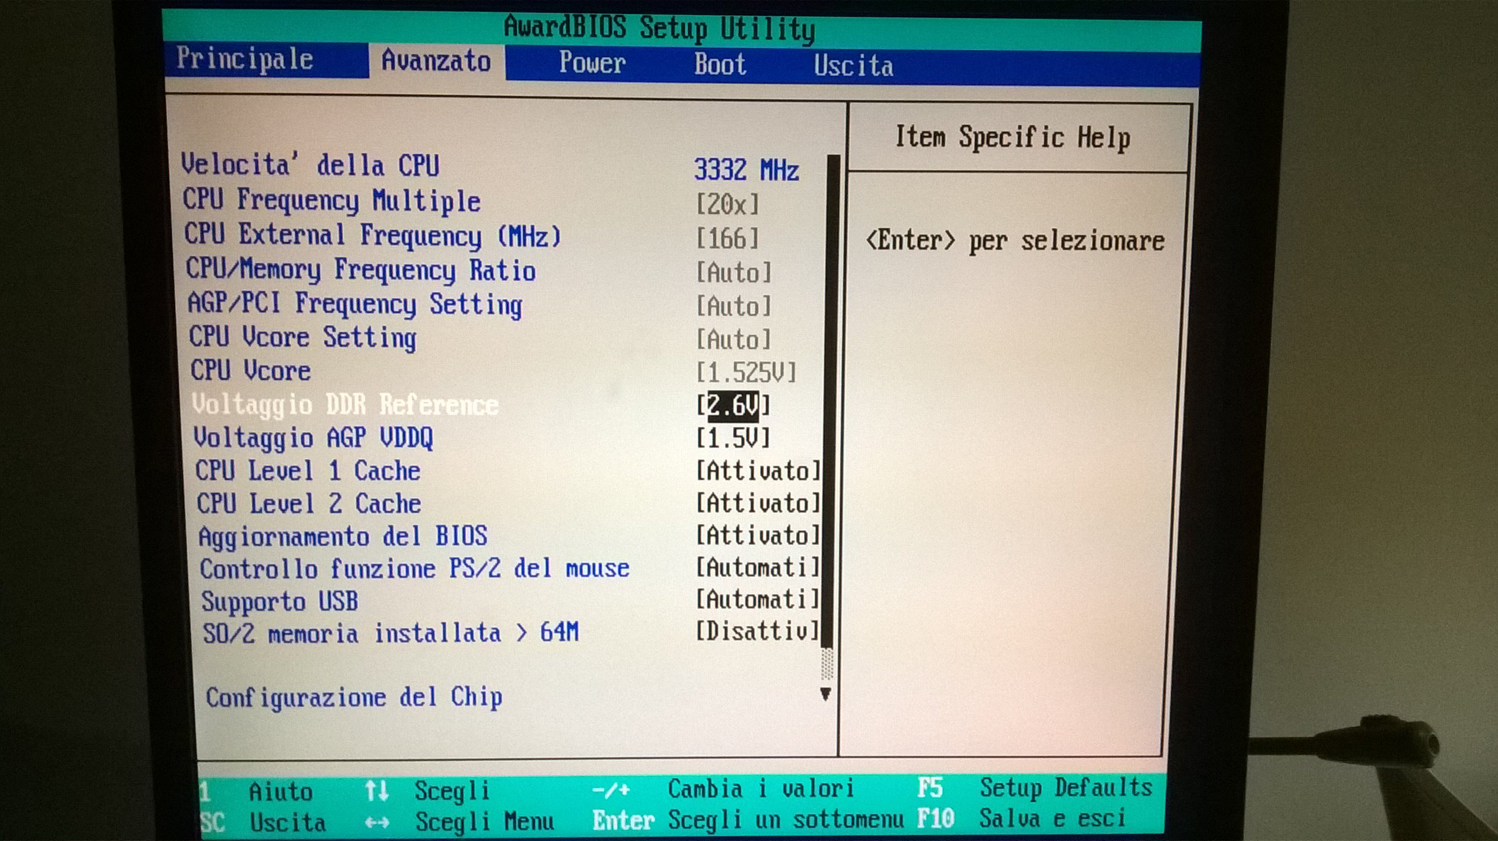Open CPU Frequency Multiple 20x option
Image resolution: width=1498 pixels, height=841 pixels.
click(x=728, y=204)
